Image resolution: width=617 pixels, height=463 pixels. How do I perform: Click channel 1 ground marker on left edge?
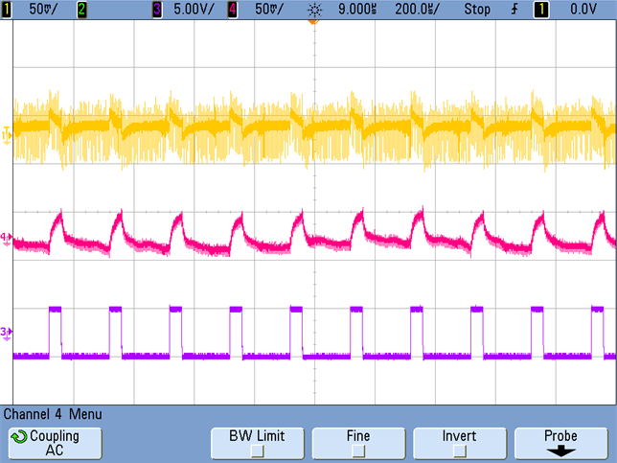7,135
